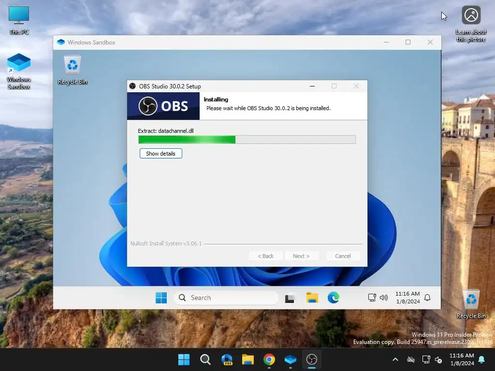Switch to Windows Sandbox on host taskbar
This screenshot has height=371, width=495.
pos(291,359)
